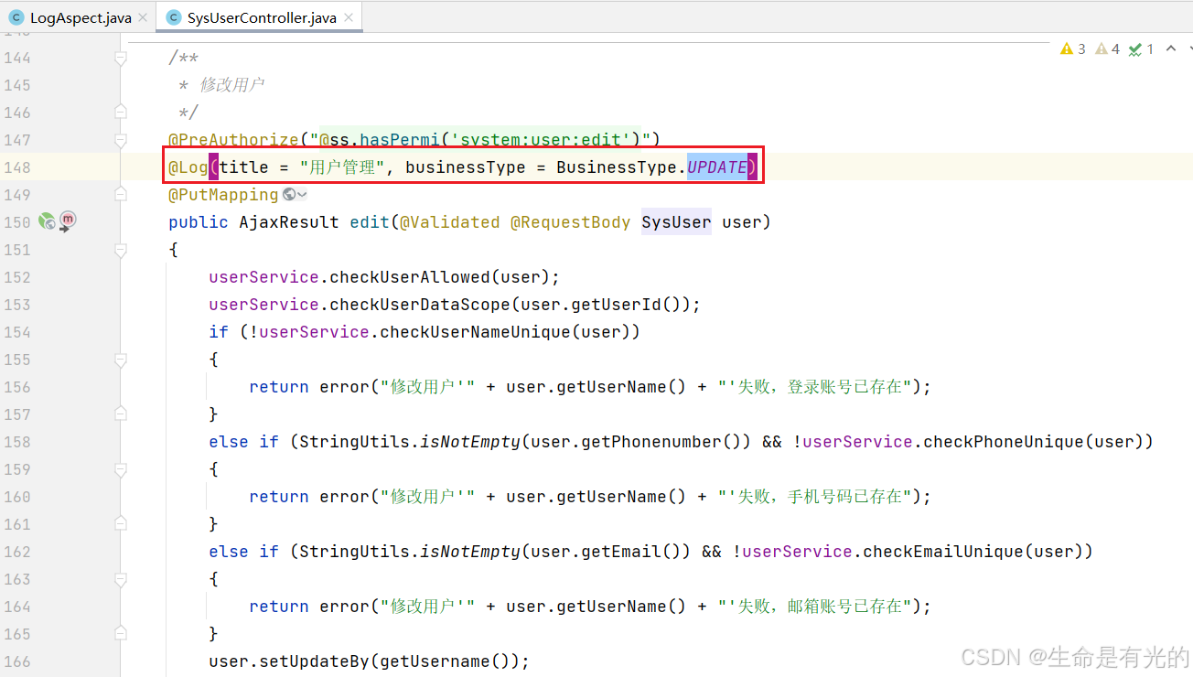Click the @PreAuthorize annotation
Screen dimensions: 1193x677
pyautogui.click(x=233, y=140)
